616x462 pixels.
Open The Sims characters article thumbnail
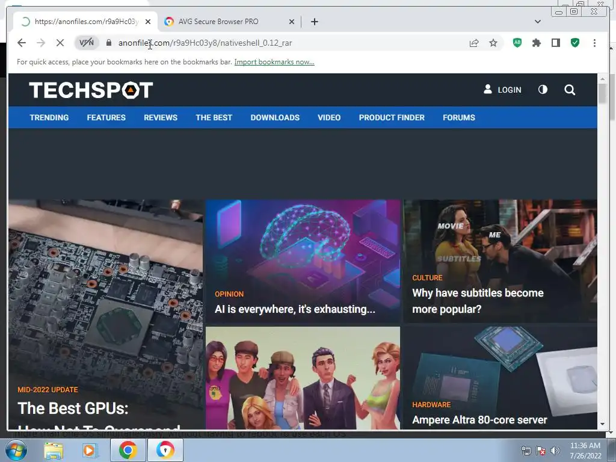pos(303,378)
